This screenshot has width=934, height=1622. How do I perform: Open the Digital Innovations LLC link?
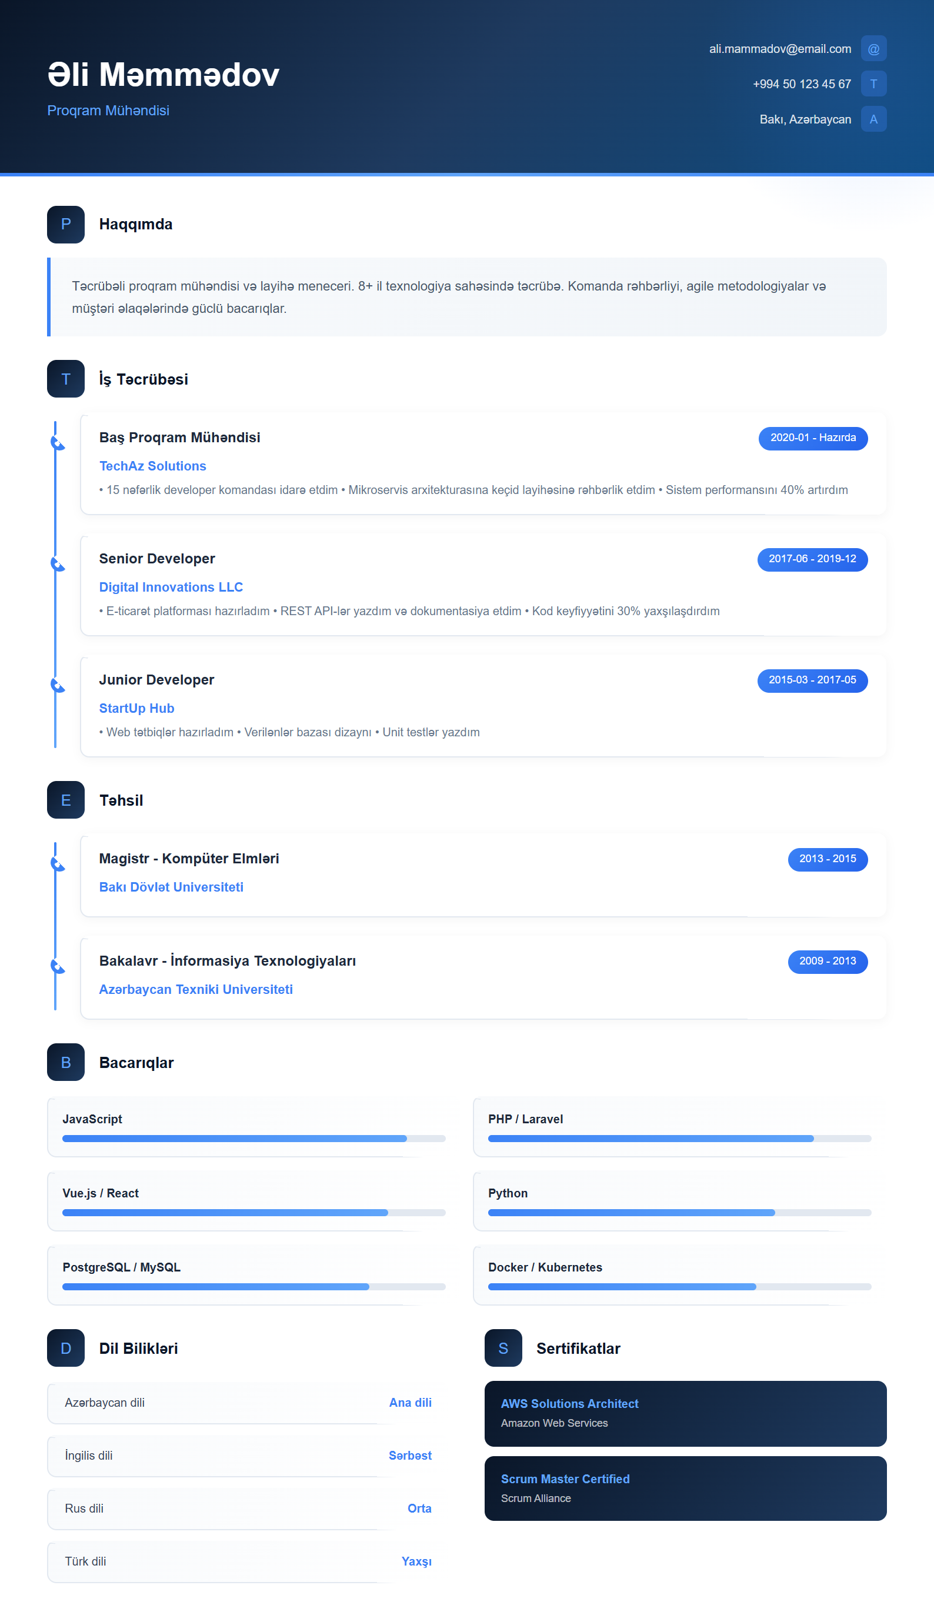[171, 588]
